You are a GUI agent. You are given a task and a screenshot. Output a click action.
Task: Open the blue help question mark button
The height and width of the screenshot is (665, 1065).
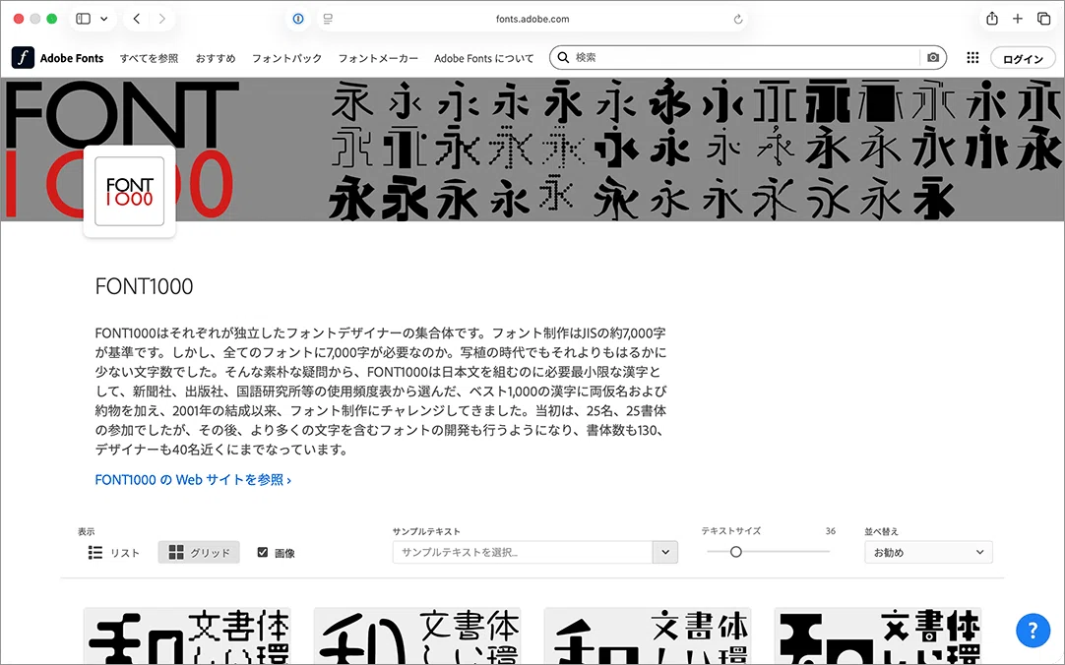[1033, 631]
